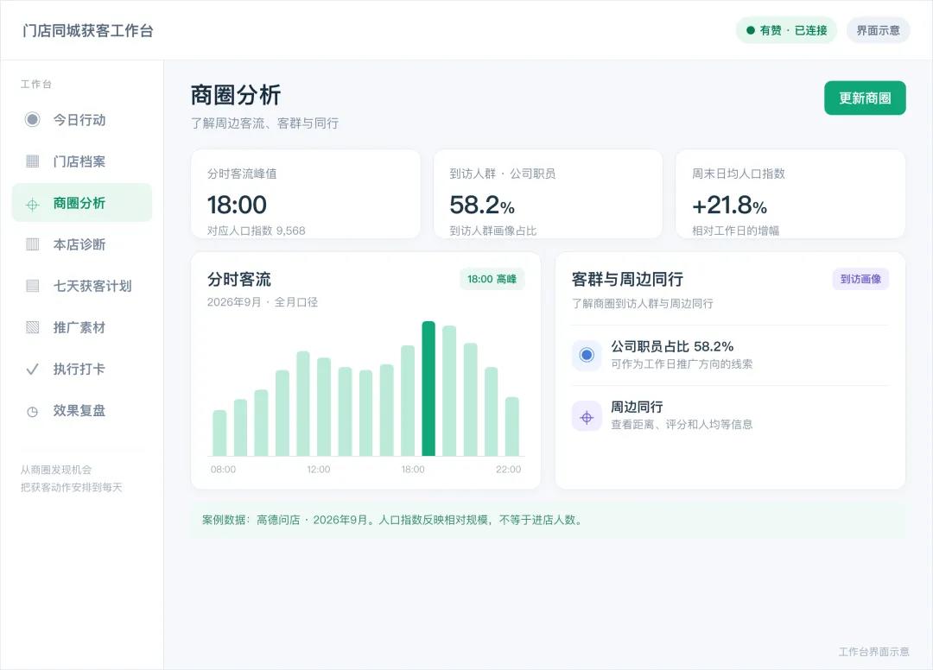The height and width of the screenshot is (670, 933).
Task: Click the 门店档案 sidebar icon
Action: tap(33, 161)
